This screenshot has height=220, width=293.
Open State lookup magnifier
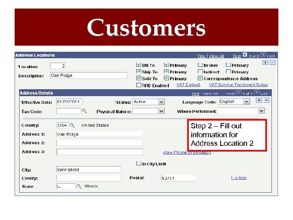pos(79,186)
